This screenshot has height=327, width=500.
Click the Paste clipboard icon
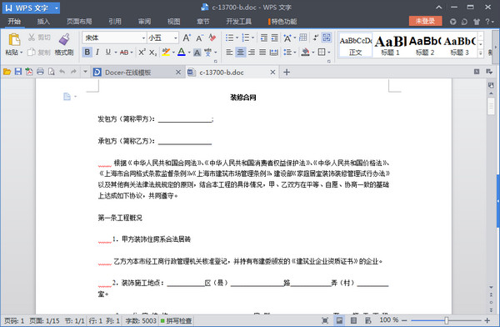coord(14,40)
